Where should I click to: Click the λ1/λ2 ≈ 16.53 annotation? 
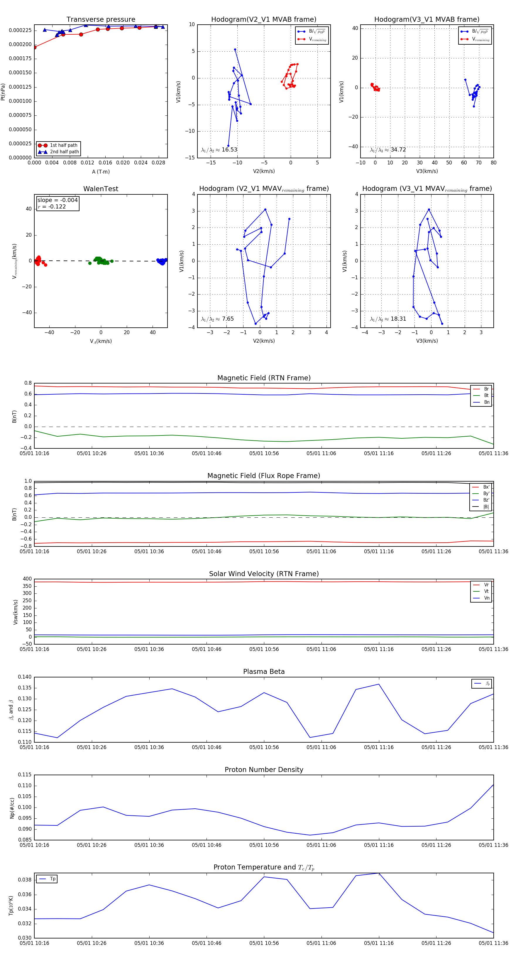219,150
